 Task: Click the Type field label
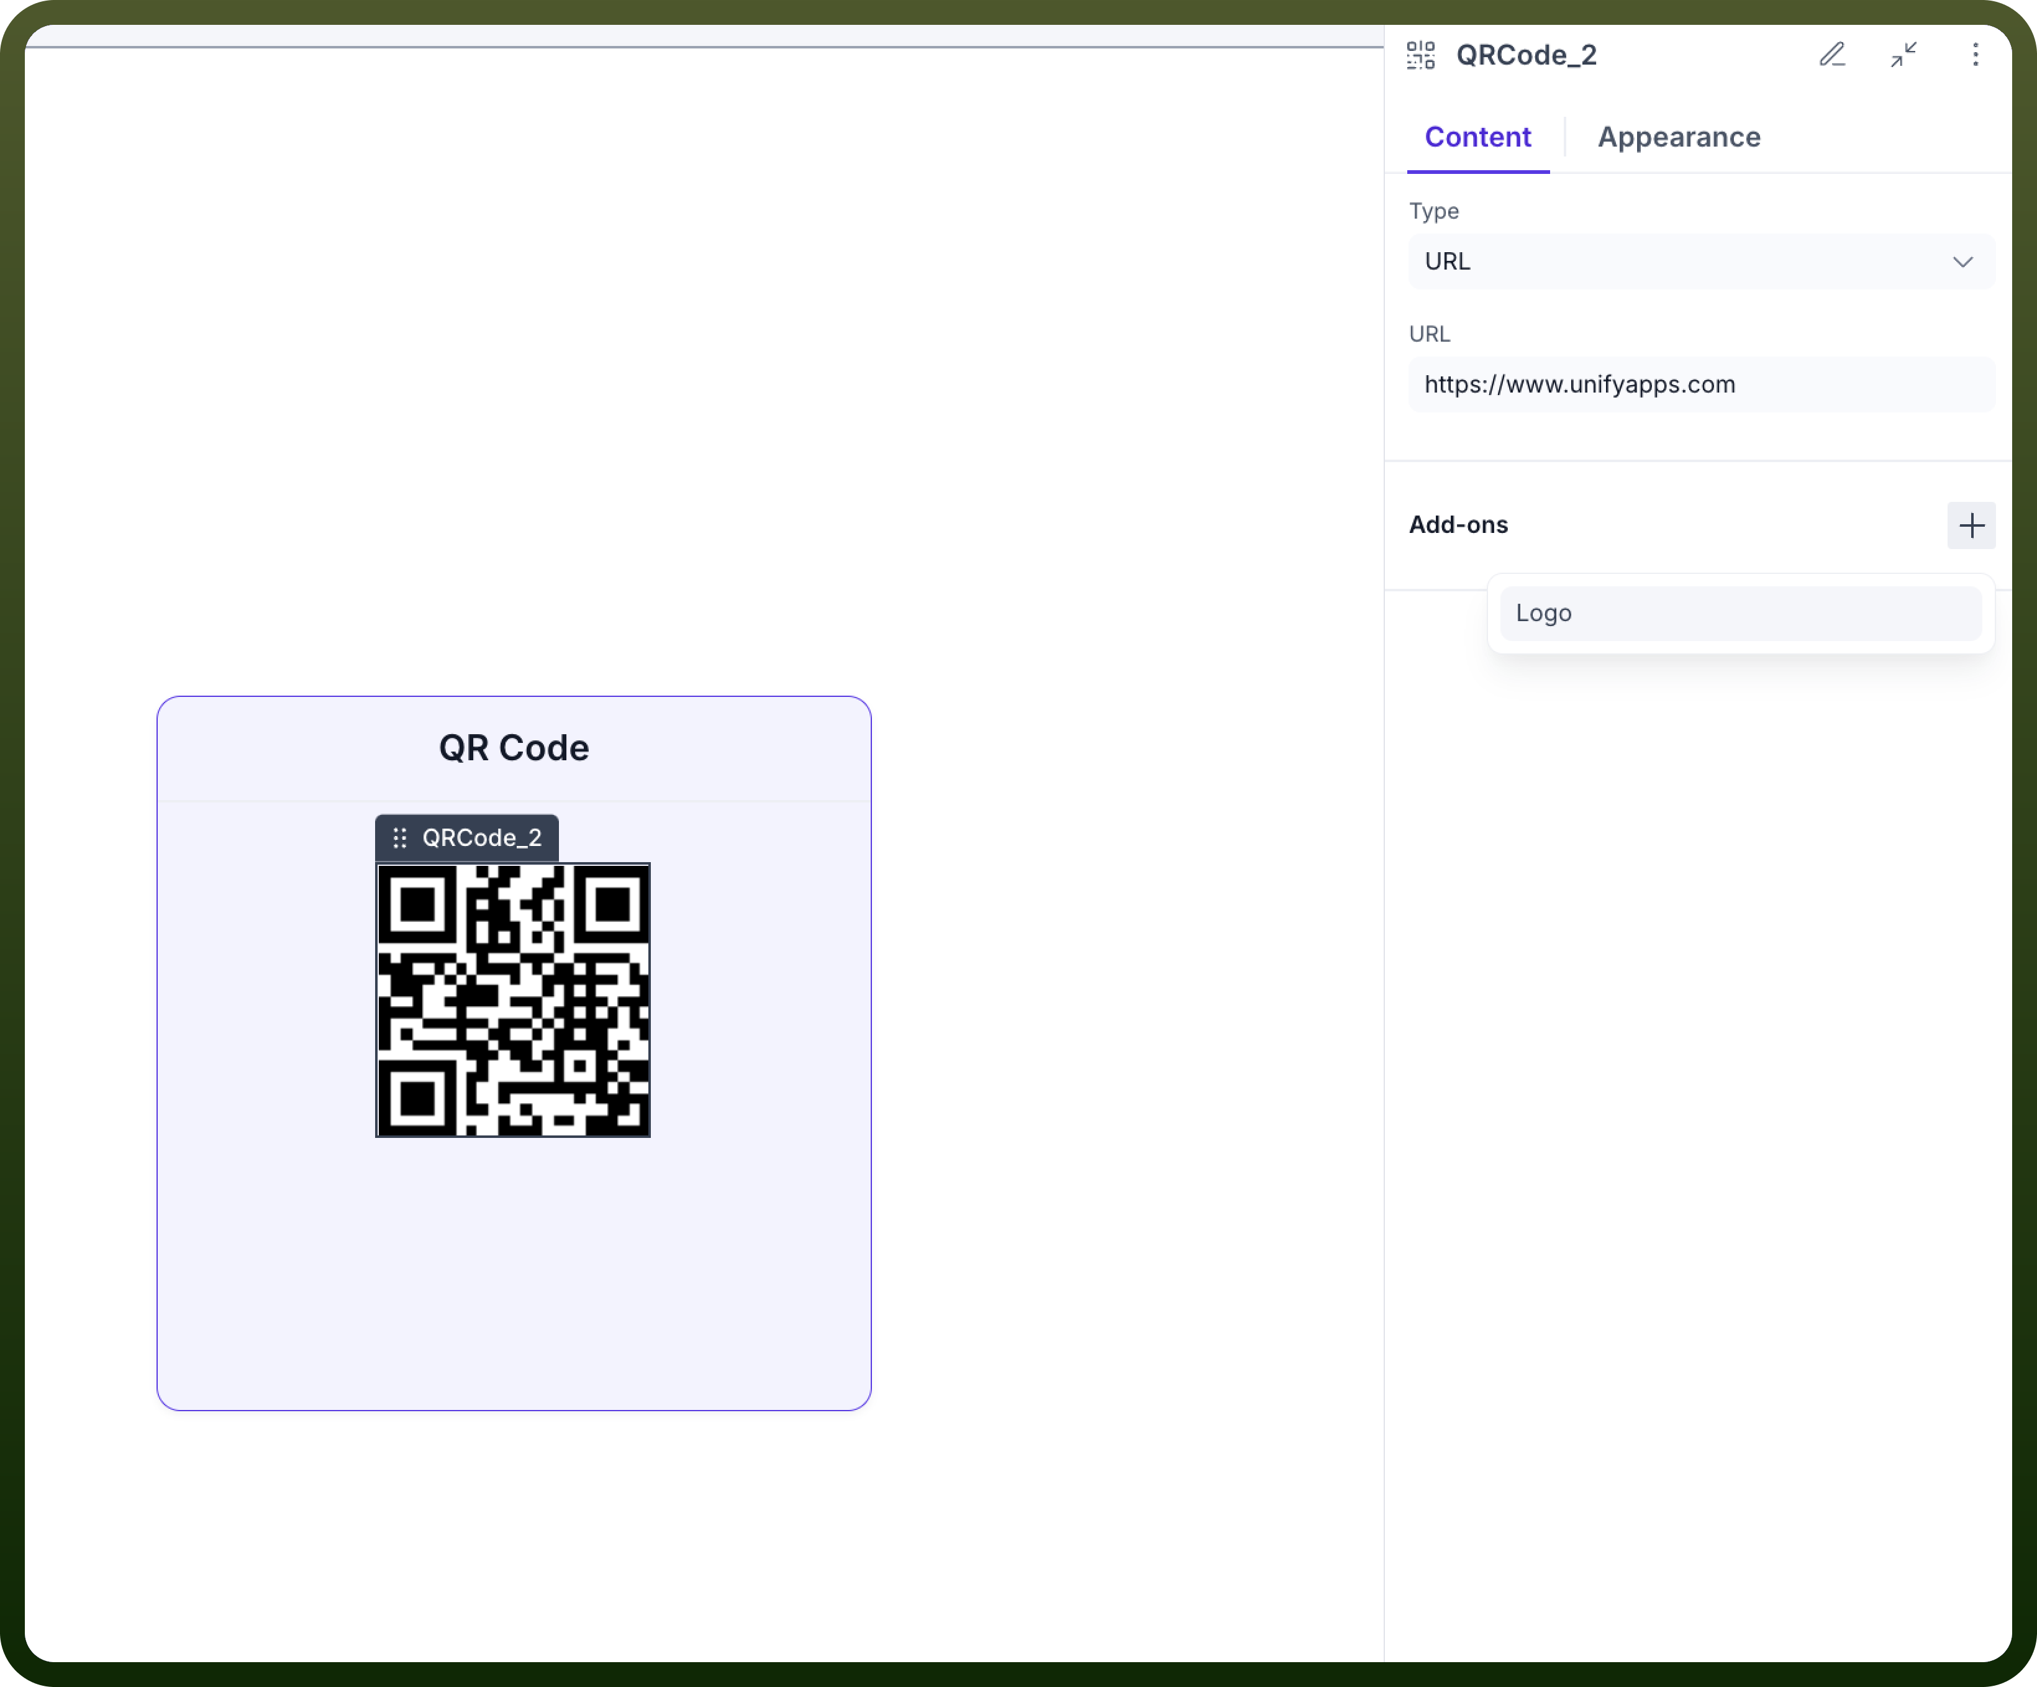tap(1433, 211)
